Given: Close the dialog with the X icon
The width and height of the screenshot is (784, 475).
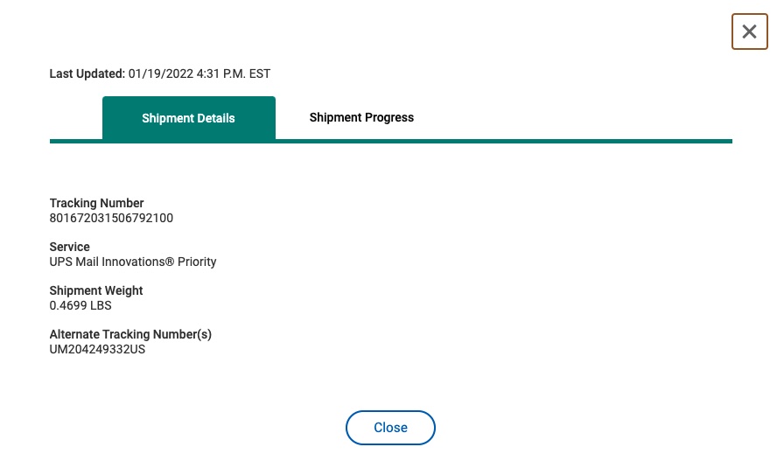Looking at the screenshot, I should click(x=749, y=31).
